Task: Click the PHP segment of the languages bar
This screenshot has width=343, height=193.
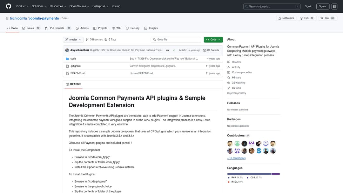Action: [249, 174]
